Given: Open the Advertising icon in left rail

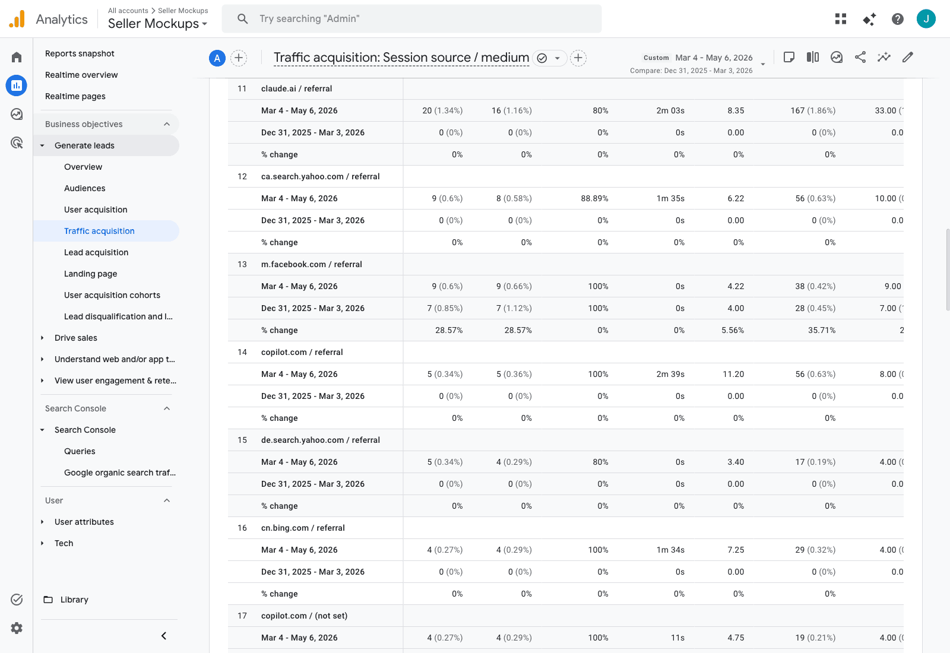Looking at the screenshot, I should 17,142.
